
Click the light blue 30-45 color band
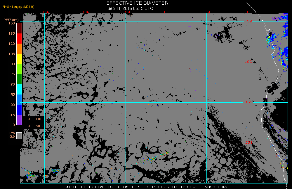pos(19,100)
